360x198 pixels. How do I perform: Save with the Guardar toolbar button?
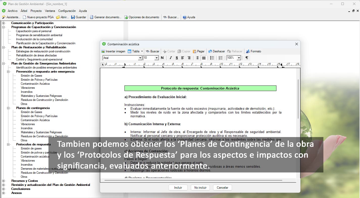[x=79, y=17]
